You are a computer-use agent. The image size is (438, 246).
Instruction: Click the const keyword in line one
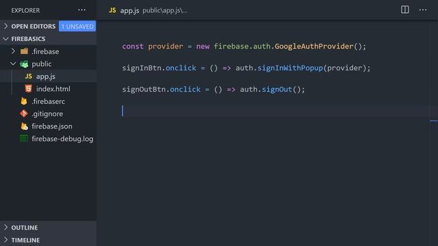pos(133,46)
